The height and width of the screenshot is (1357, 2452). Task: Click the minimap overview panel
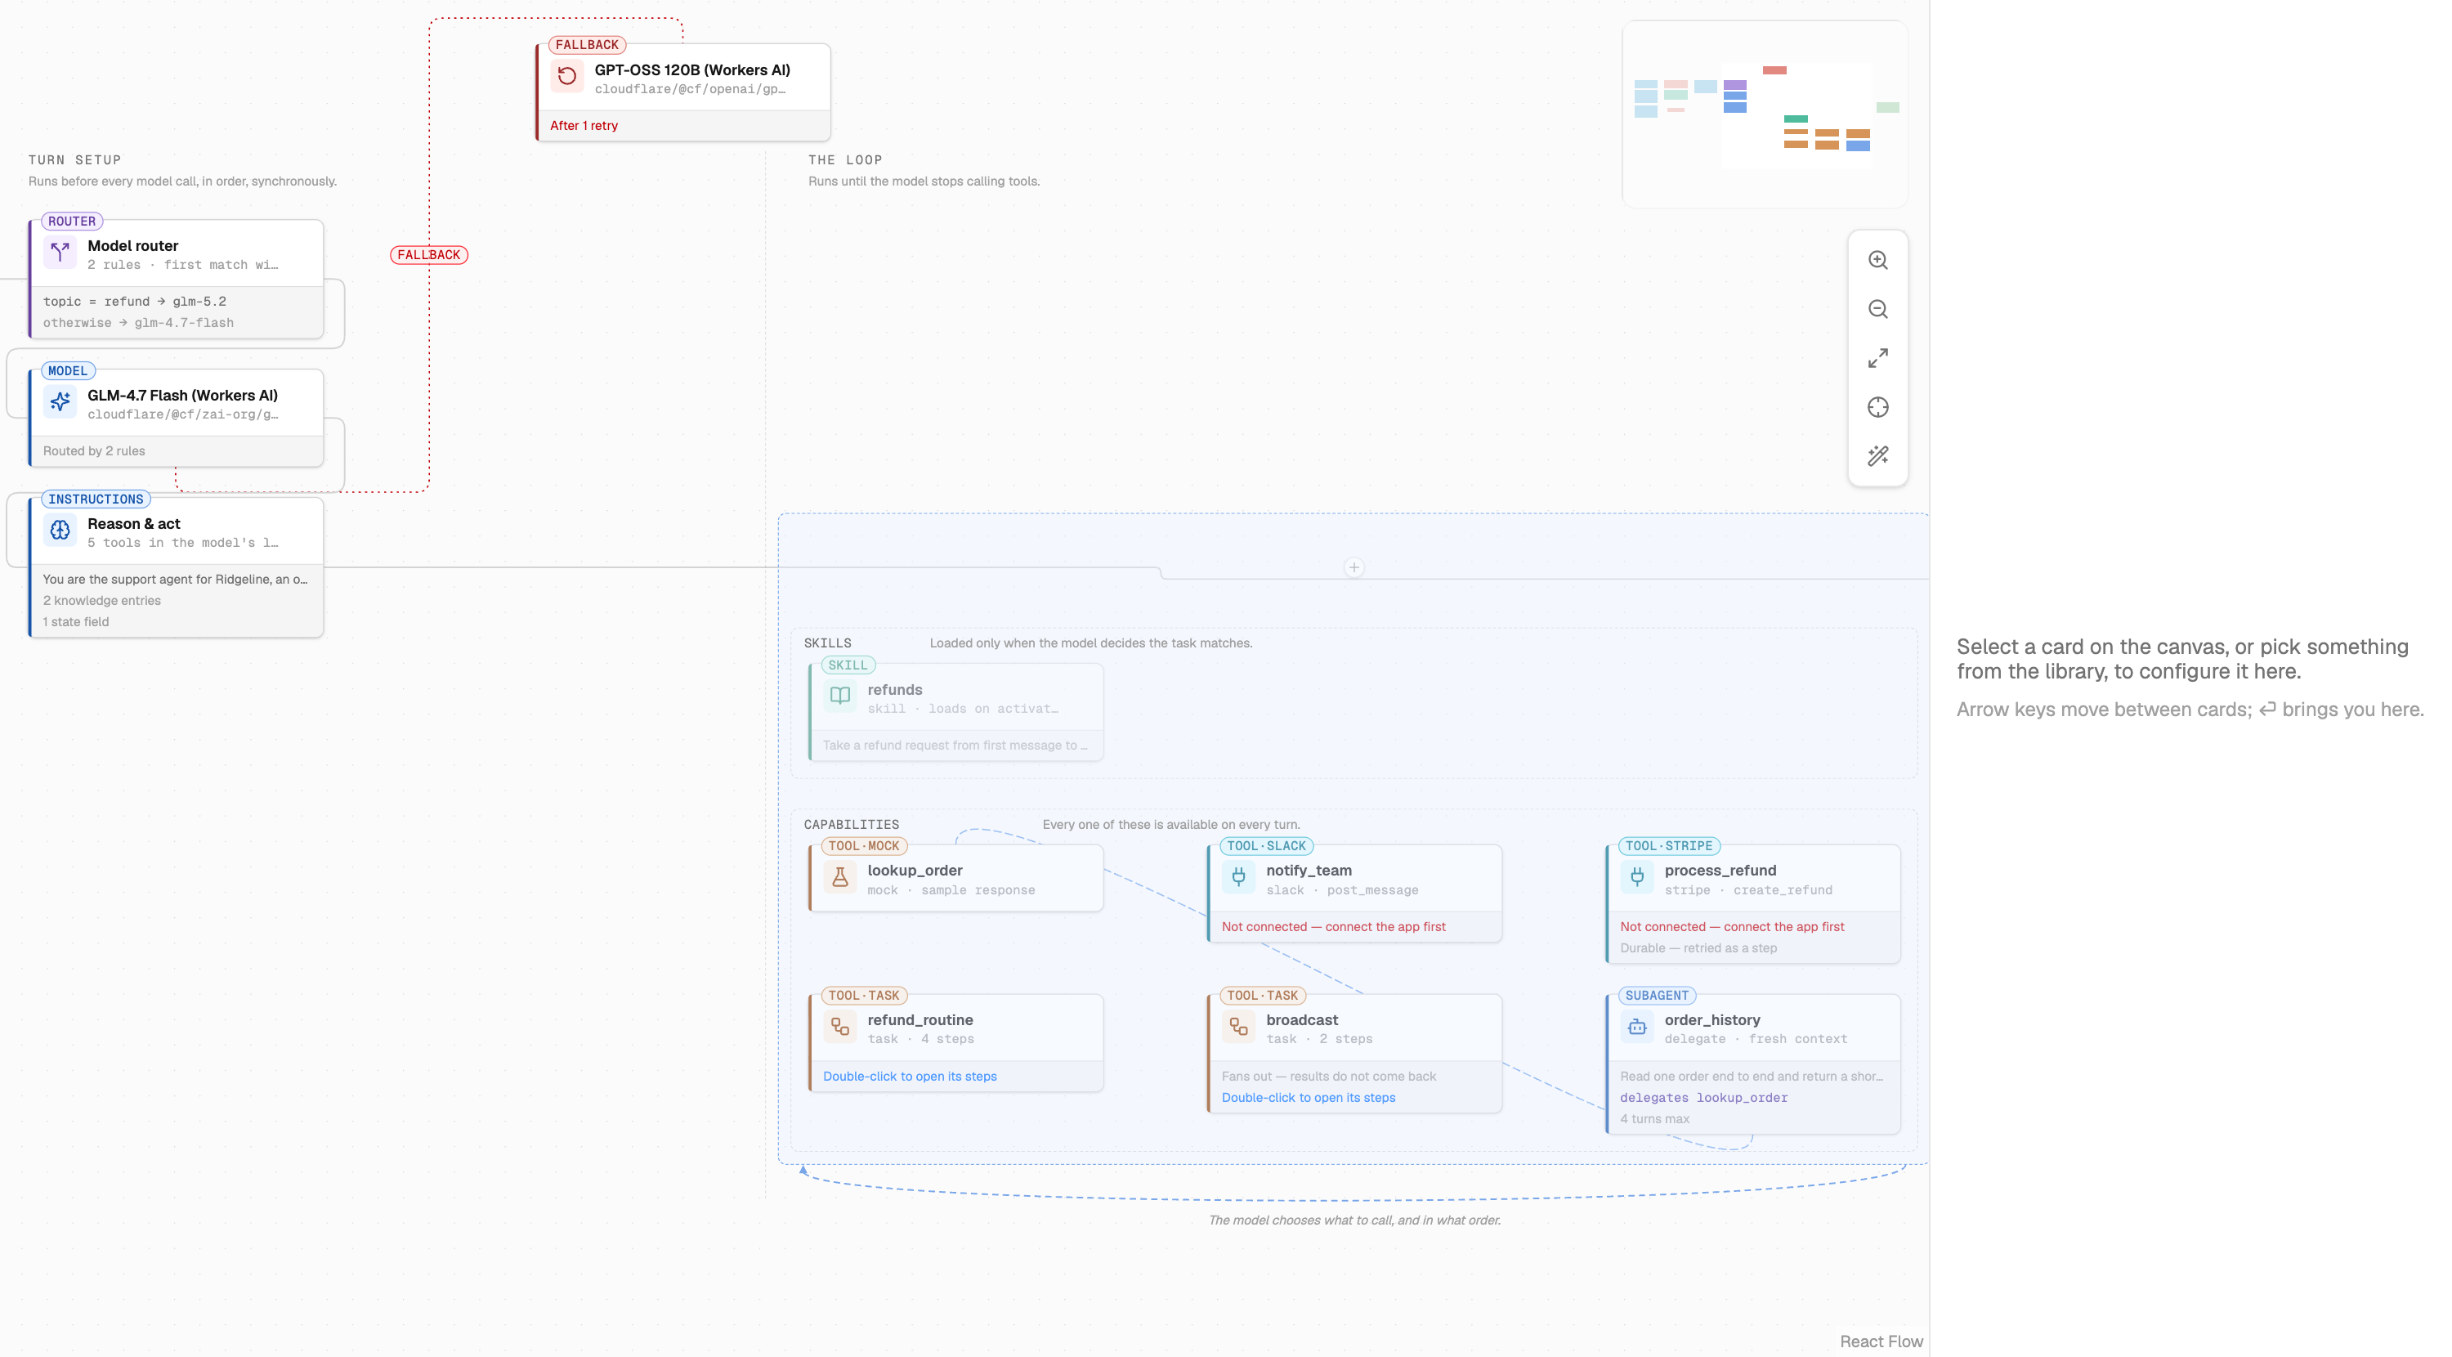point(1764,114)
